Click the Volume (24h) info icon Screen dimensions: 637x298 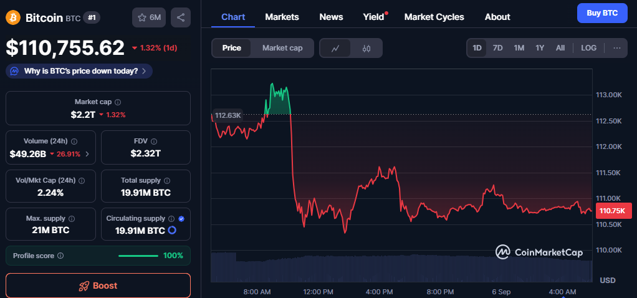pos(74,142)
